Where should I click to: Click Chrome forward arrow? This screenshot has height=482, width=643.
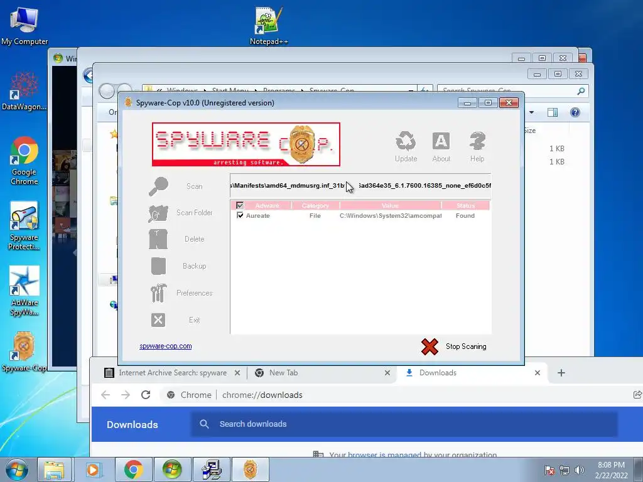[126, 395]
